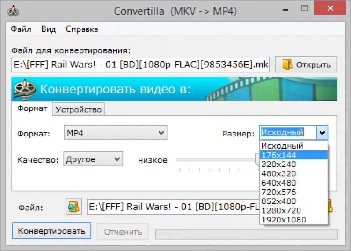
Task: Click the Открыть button
Action: click(x=306, y=65)
